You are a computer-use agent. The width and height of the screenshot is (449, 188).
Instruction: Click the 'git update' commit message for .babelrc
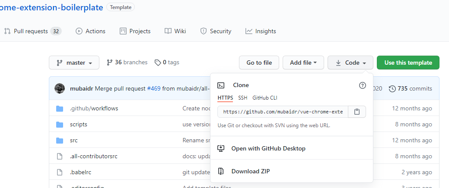(x=197, y=172)
